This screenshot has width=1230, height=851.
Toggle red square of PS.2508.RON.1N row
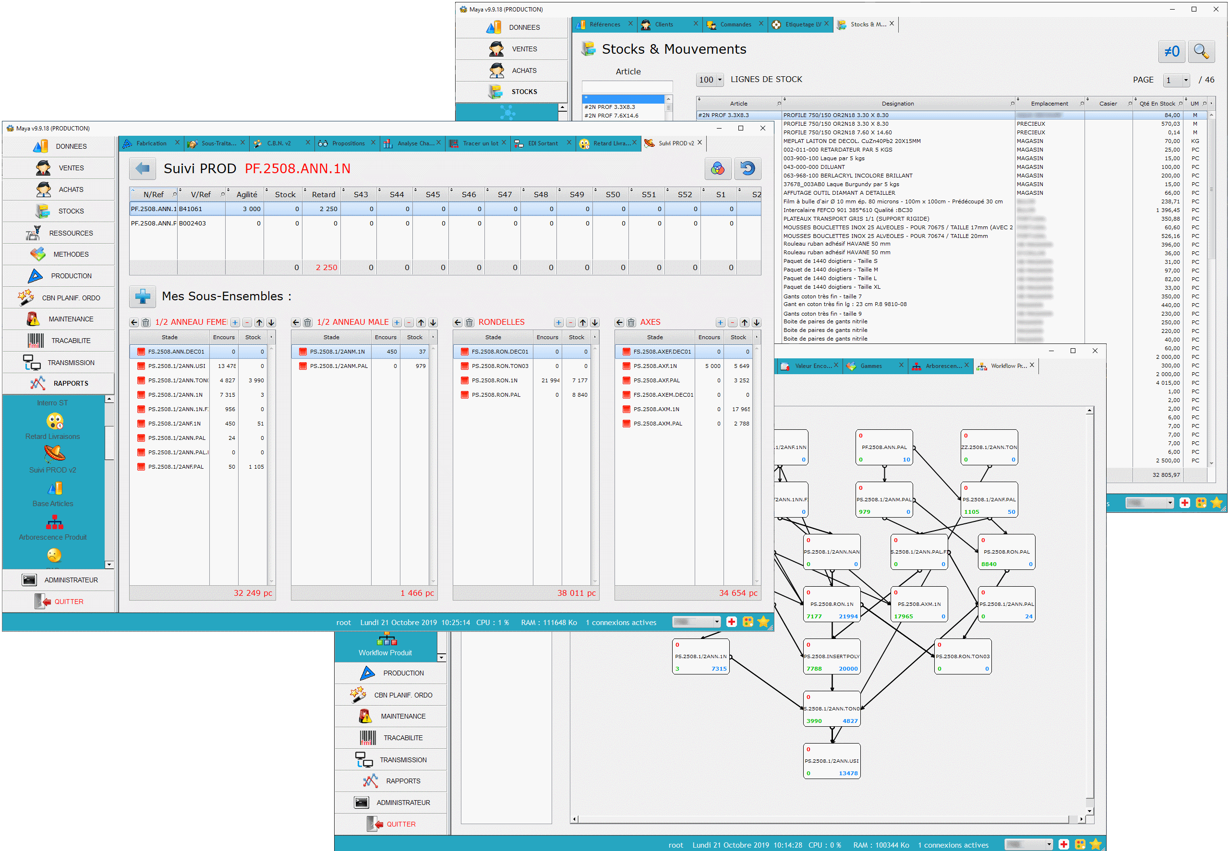(465, 381)
